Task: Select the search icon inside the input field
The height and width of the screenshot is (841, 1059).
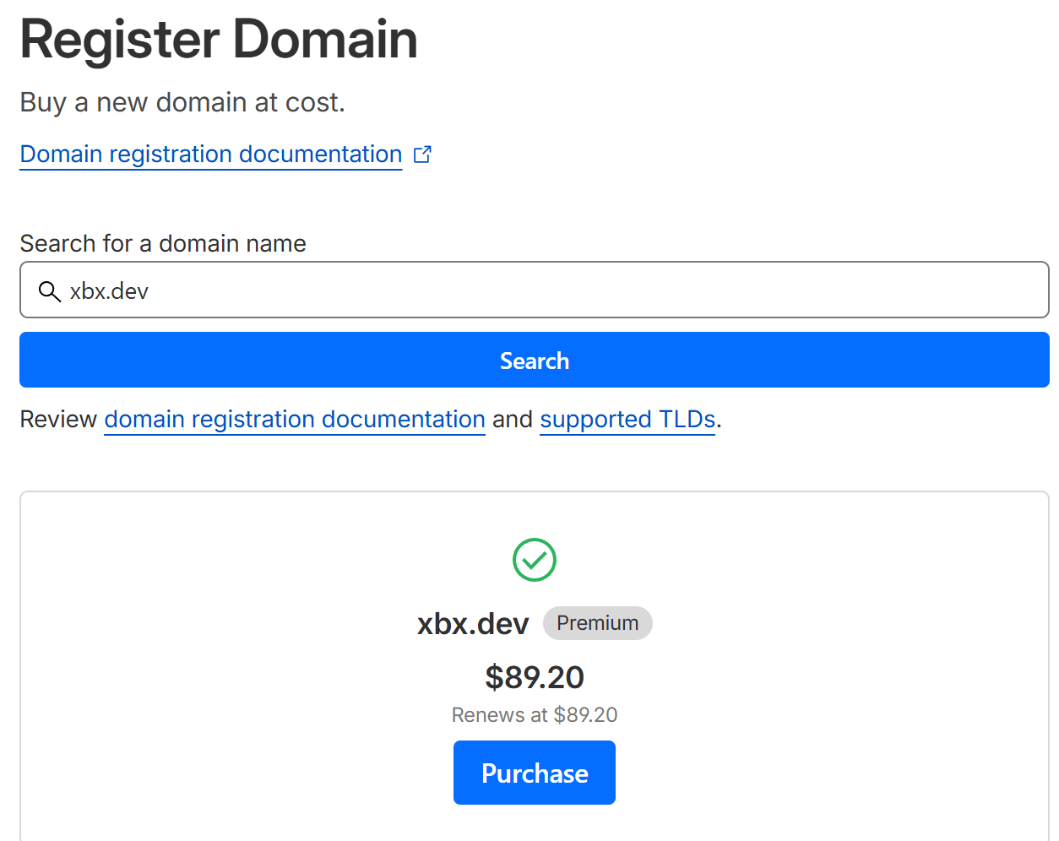Action: (49, 290)
